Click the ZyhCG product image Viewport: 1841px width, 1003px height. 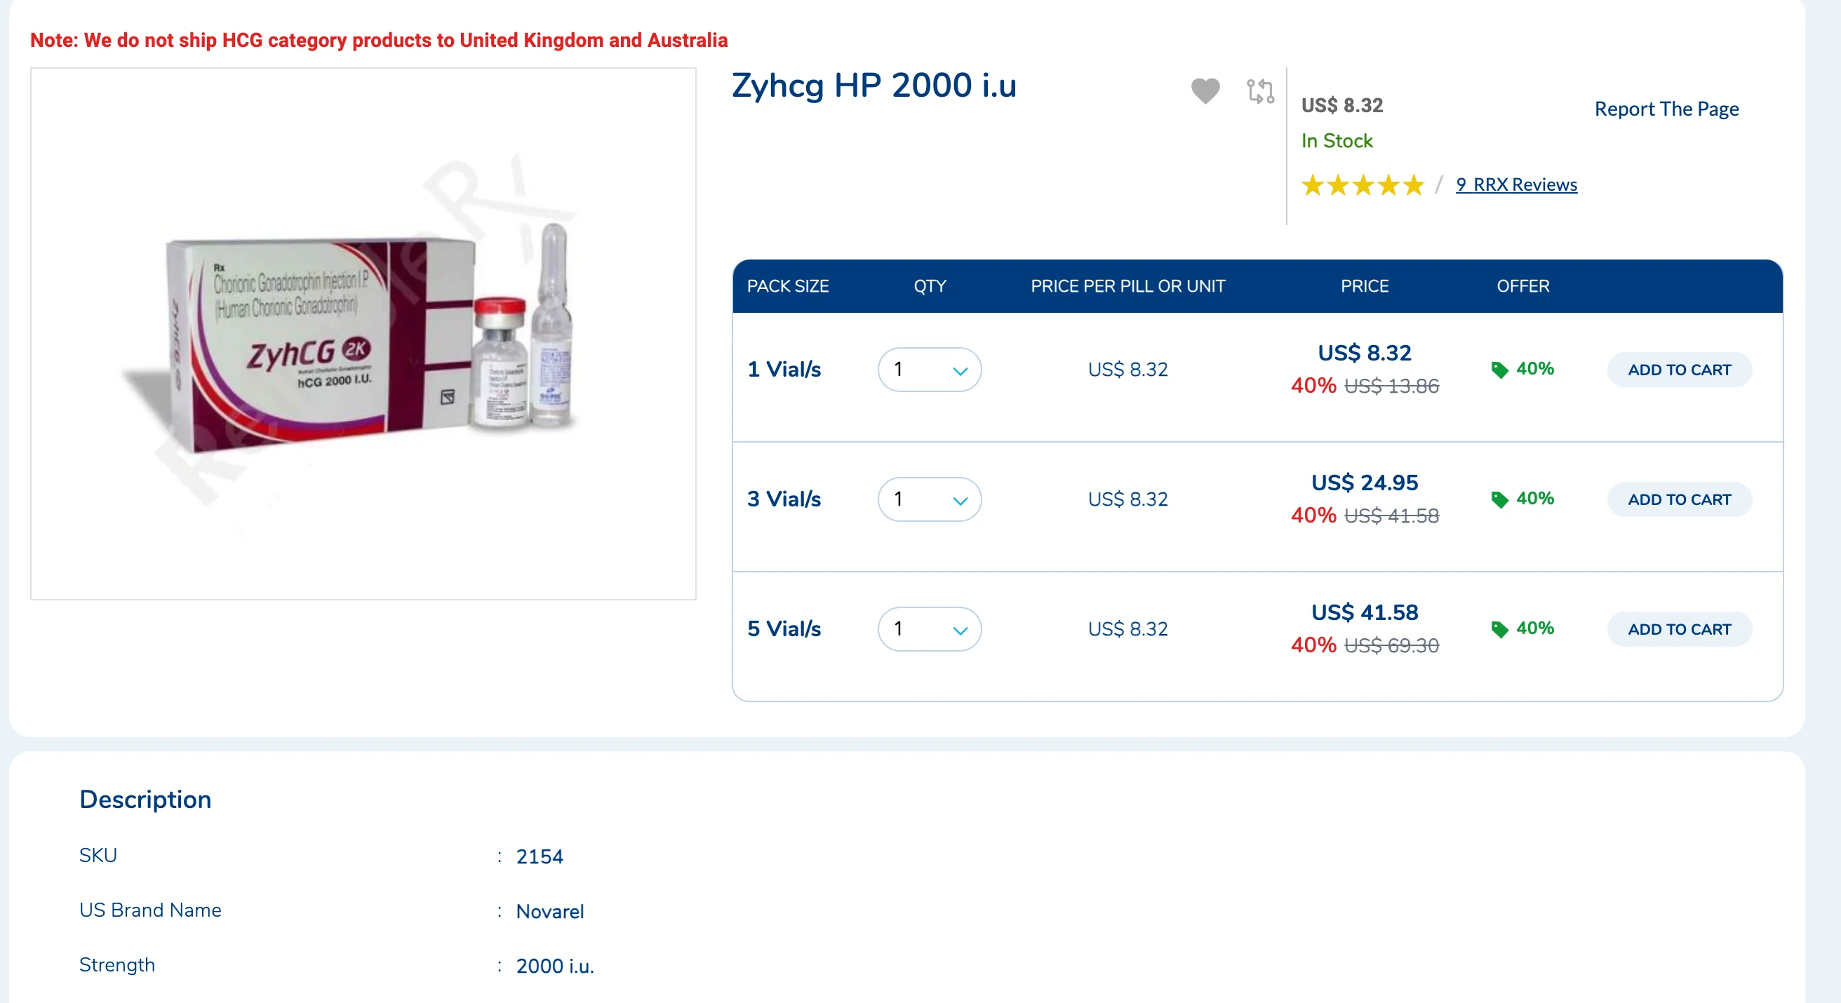[363, 334]
